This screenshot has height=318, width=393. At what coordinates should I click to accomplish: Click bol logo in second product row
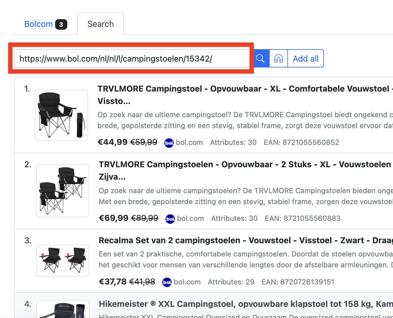(170, 219)
